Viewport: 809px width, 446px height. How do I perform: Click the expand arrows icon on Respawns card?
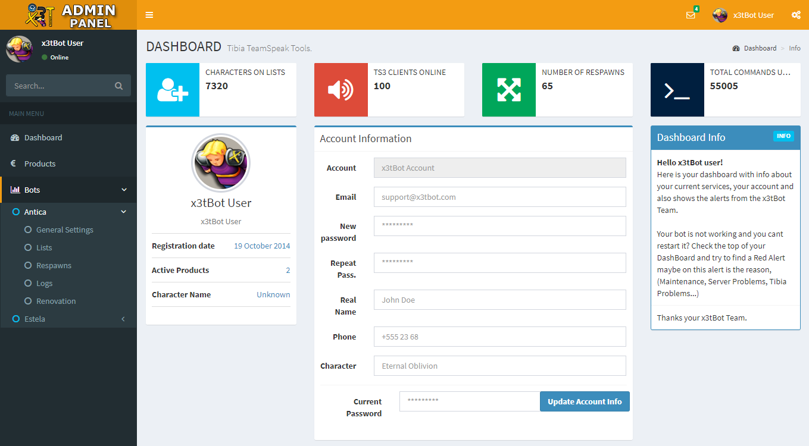[x=509, y=90]
